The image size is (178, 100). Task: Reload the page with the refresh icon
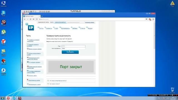(x=30, y=19)
